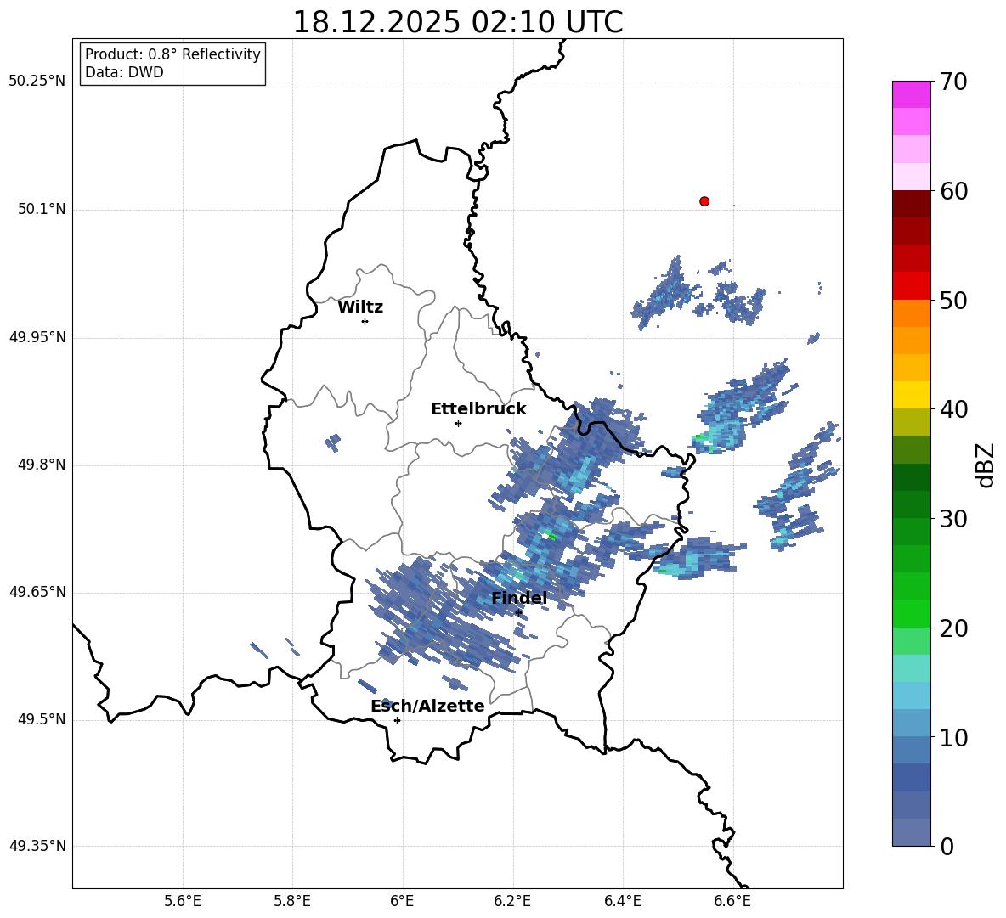
Task: Click the 6.6°E longitude label
Action: pyautogui.click(x=732, y=901)
